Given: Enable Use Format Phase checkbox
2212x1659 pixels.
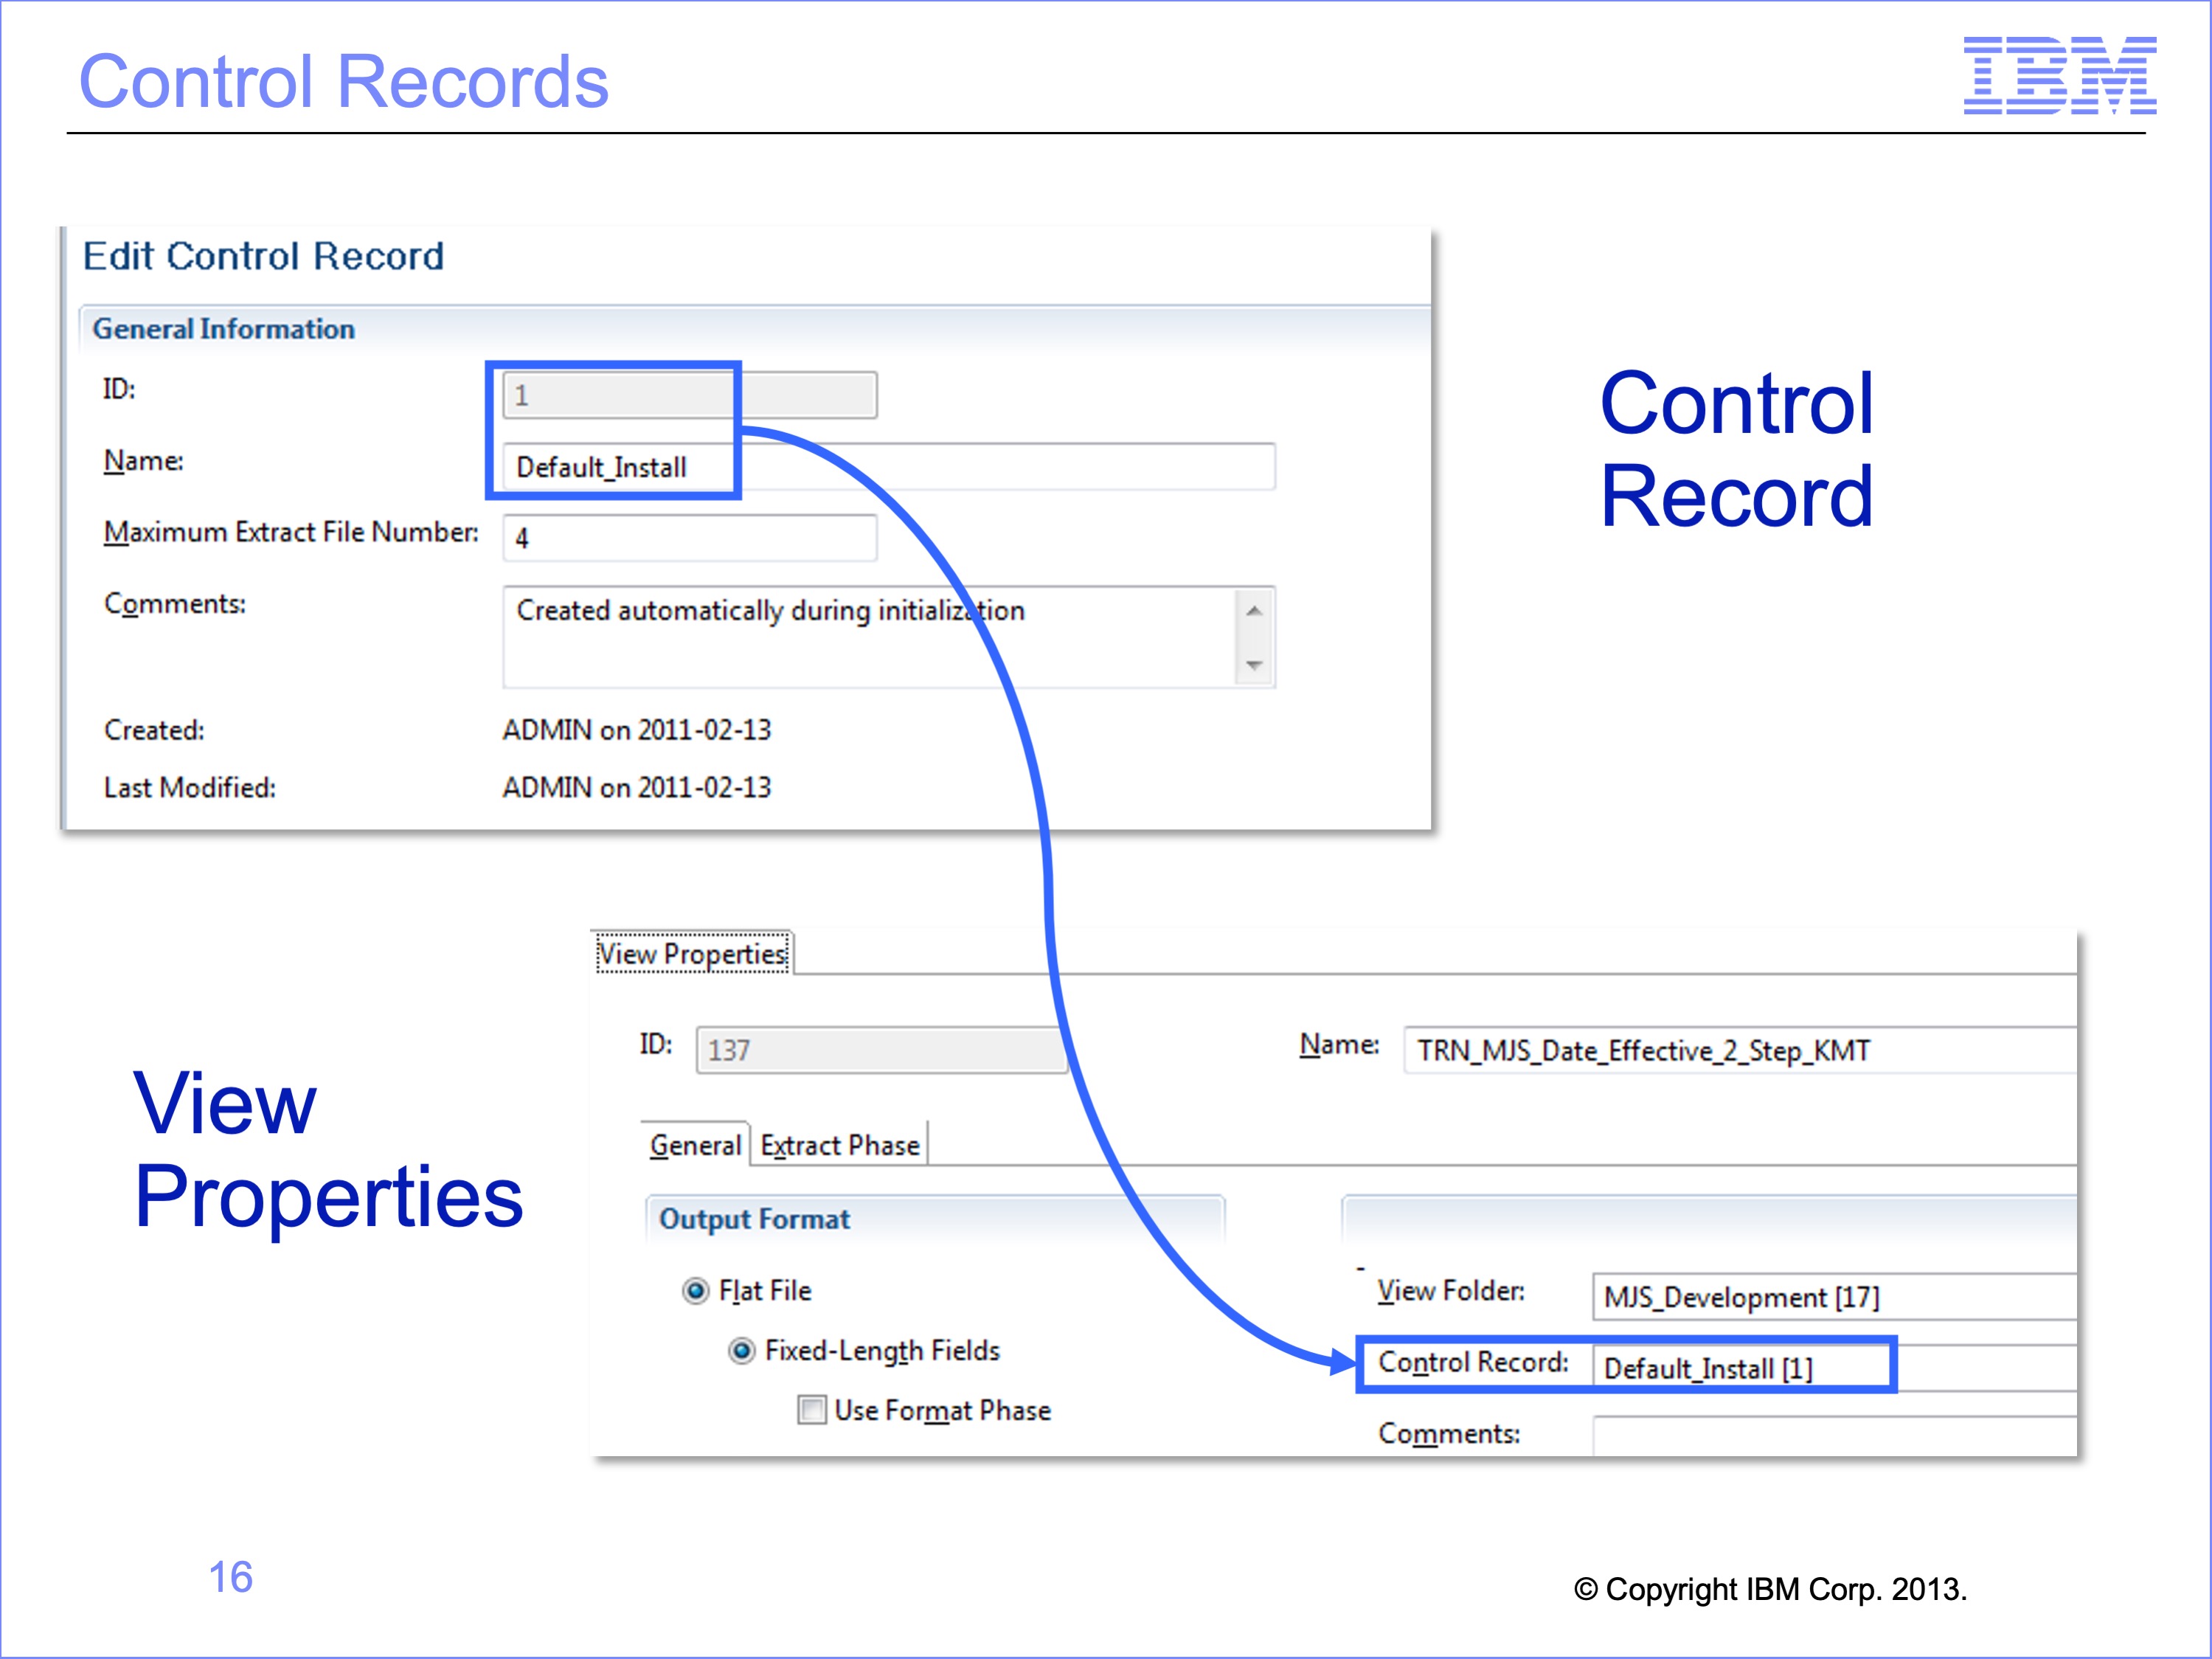Looking at the screenshot, I should pos(811,1410).
